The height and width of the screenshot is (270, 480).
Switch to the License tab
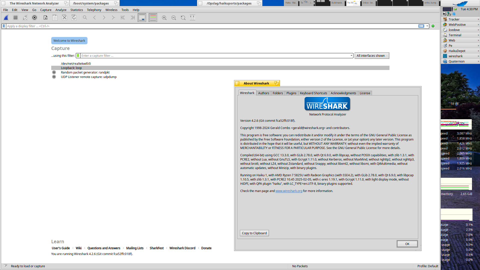(365, 93)
